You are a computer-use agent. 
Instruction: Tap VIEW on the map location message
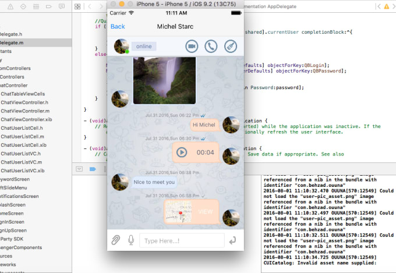206,212
